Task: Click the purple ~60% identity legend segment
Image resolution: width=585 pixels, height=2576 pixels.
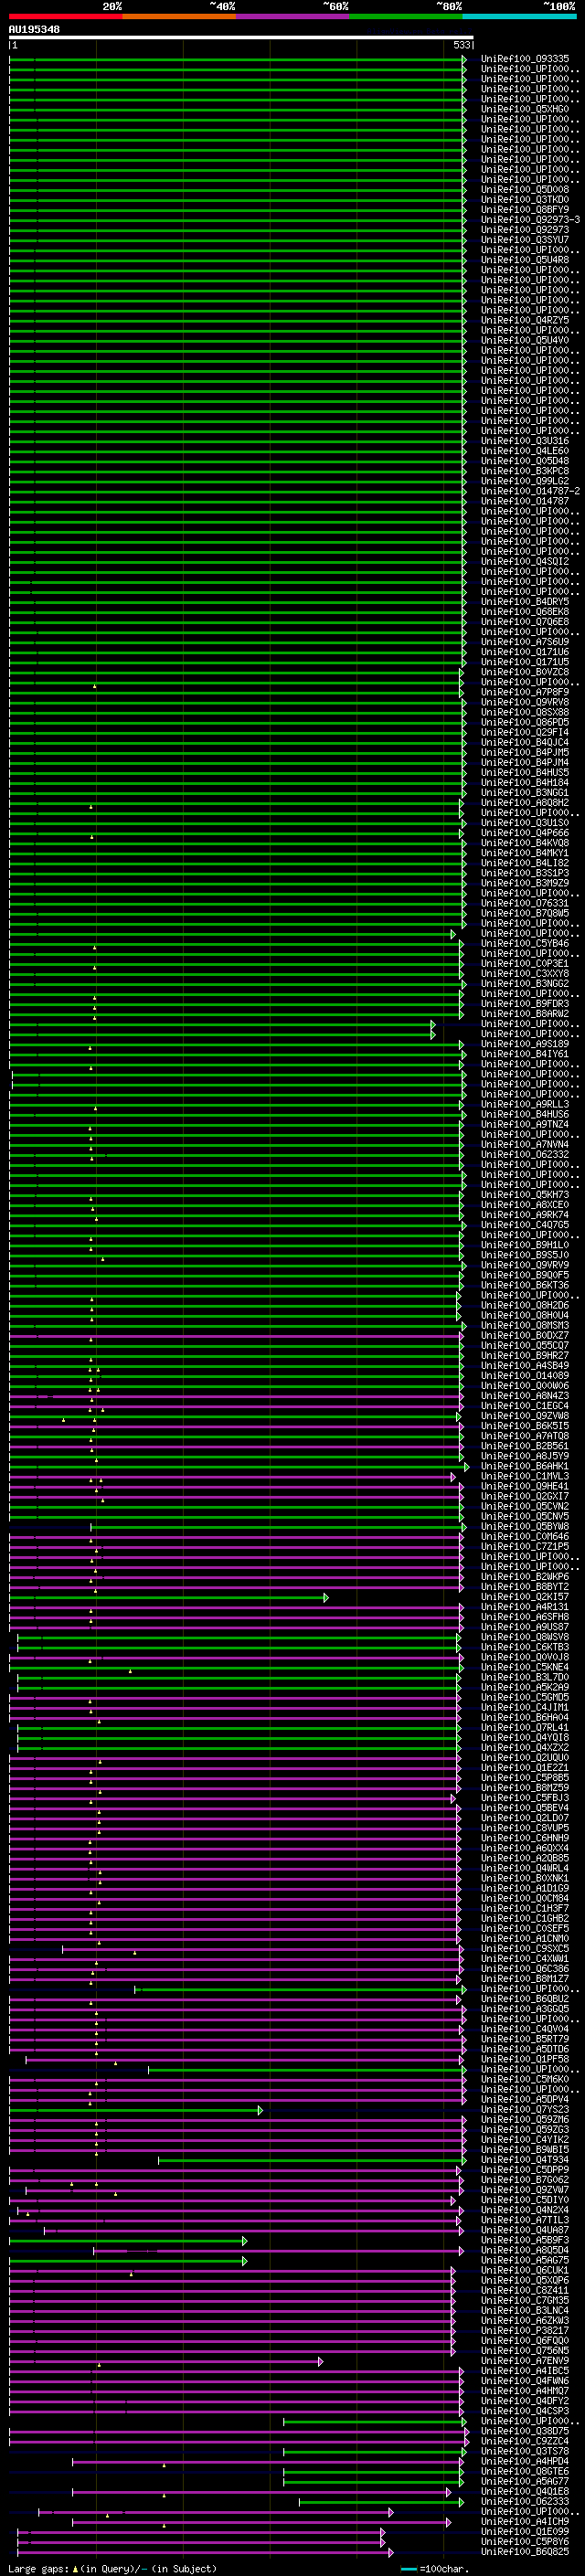Action: click(293, 16)
